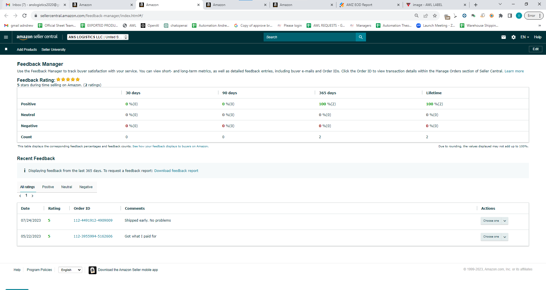Screen dimensions: 546x290
Task: Click the share page icon in address bar
Action: (426, 16)
